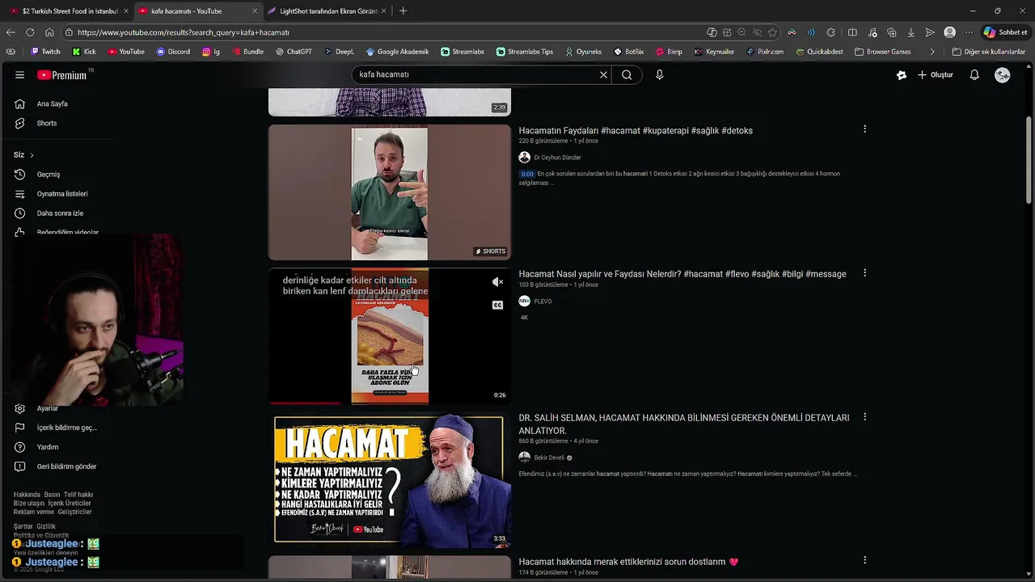Screen dimensions: 1035x582
Task: Go to browser home page
Action: (49, 32)
